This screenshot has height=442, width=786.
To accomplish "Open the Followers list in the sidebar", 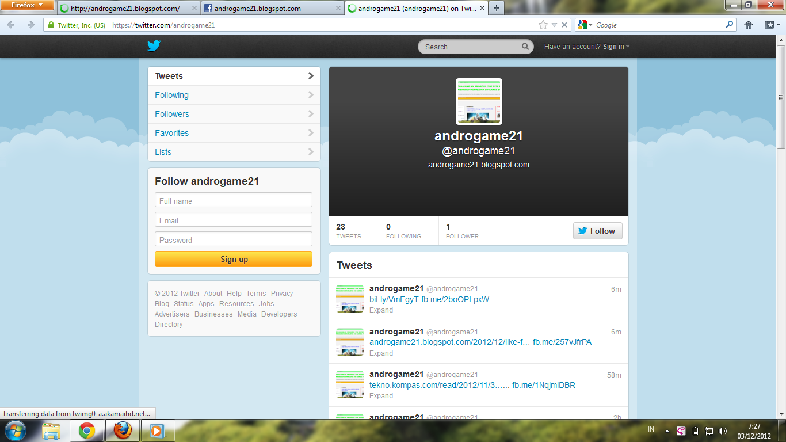I will [x=234, y=114].
